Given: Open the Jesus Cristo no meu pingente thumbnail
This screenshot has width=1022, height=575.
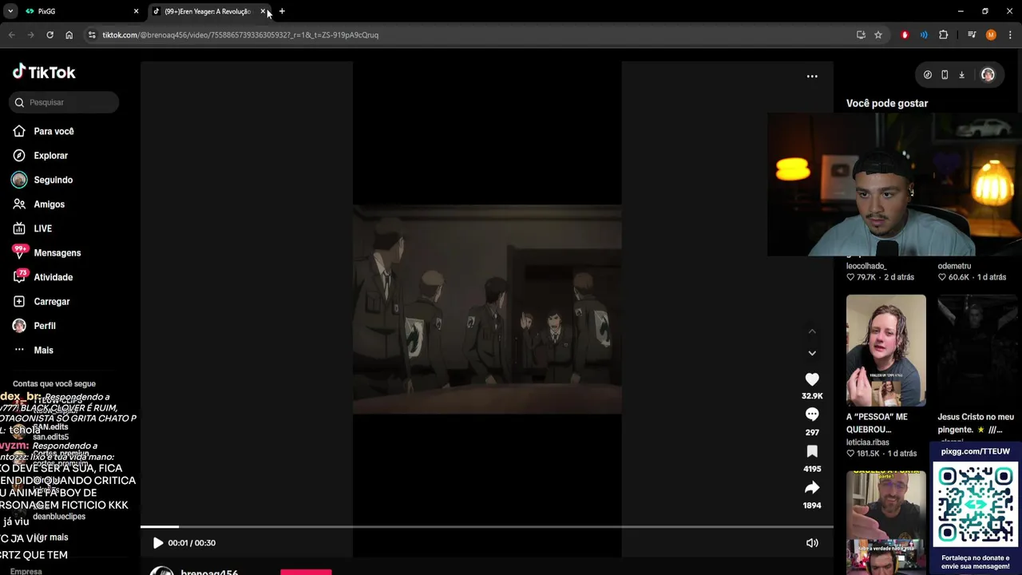Looking at the screenshot, I should pos(976,351).
